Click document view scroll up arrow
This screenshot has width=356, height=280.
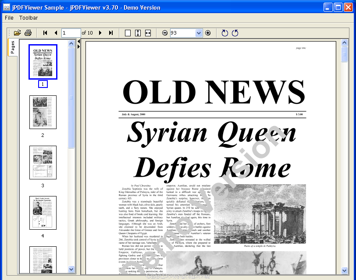[x=345, y=42]
